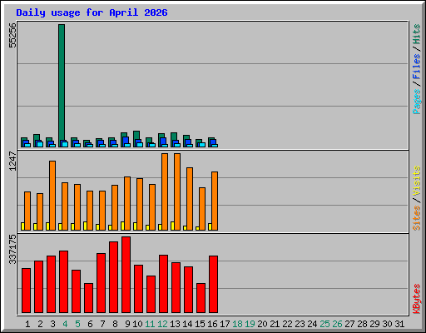
Task: Click green day label 19 on x-axis
Action: click(250, 324)
